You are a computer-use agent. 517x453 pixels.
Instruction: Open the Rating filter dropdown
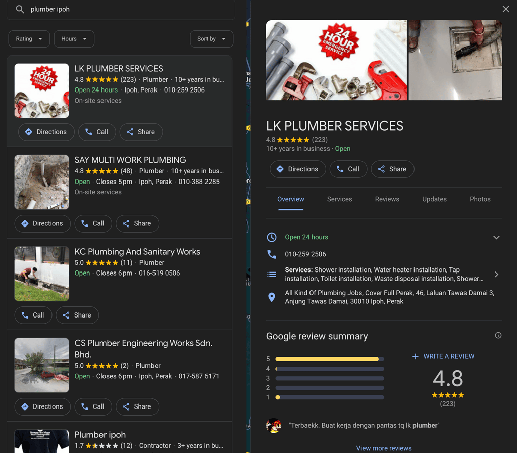[29, 39]
